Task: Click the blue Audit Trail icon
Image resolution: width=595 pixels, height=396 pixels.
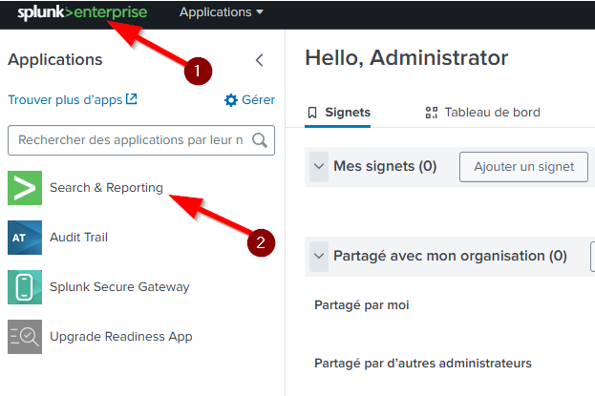Action: point(25,238)
